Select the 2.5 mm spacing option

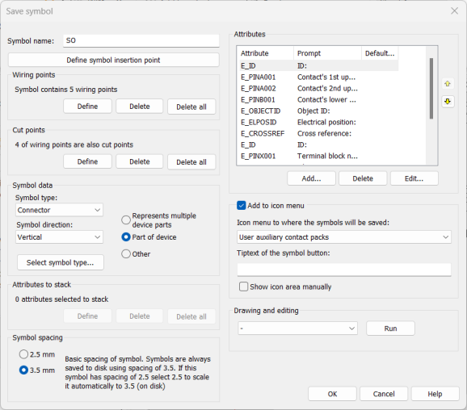[23, 354]
